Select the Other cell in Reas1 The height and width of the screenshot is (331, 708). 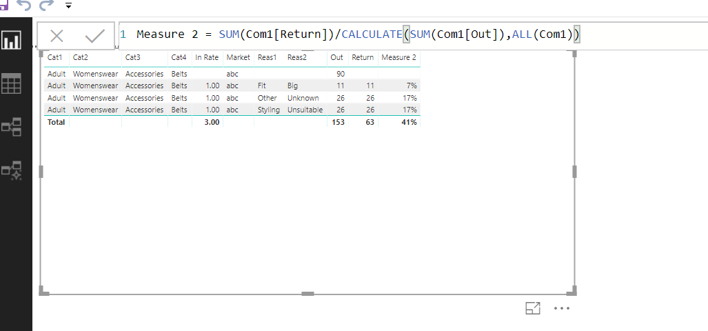267,98
